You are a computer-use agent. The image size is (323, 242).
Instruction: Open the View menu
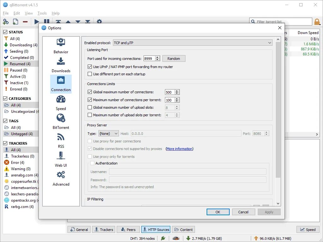(29, 13)
